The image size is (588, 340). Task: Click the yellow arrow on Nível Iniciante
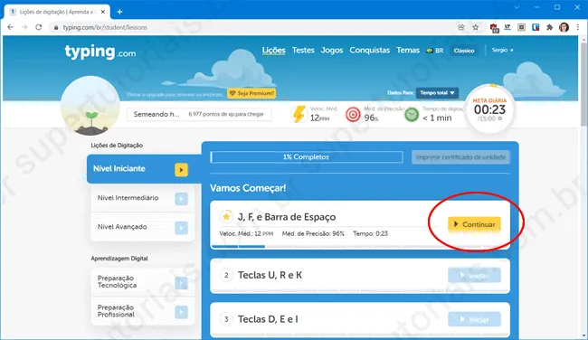click(x=181, y=170)
